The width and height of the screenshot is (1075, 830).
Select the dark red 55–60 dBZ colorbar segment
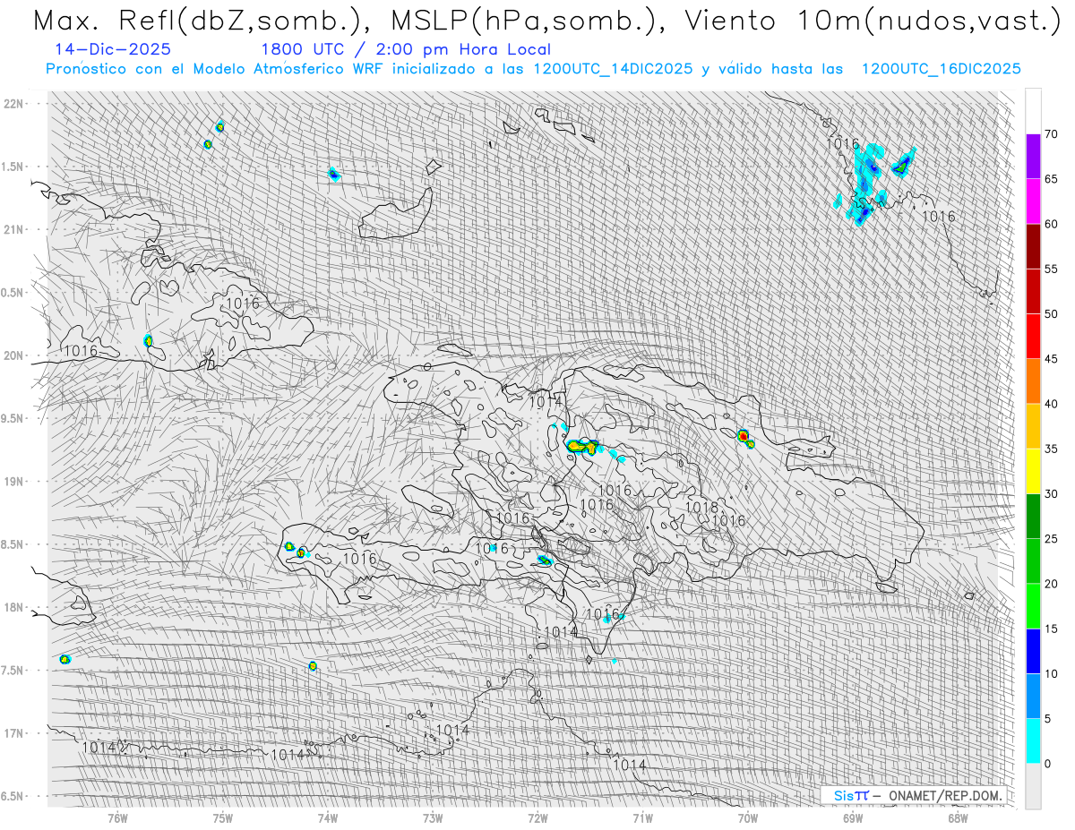coord(1033,246)
